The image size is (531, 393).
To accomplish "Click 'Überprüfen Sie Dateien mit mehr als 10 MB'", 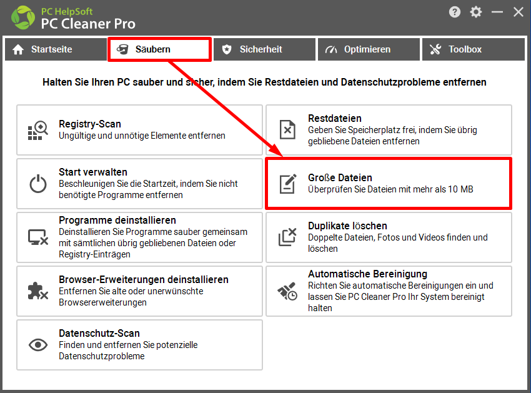I will click(390, 189).
